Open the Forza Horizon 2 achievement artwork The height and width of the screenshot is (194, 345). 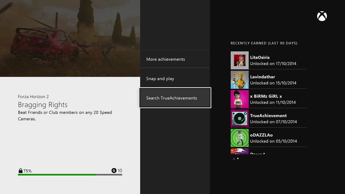(70, 38)
